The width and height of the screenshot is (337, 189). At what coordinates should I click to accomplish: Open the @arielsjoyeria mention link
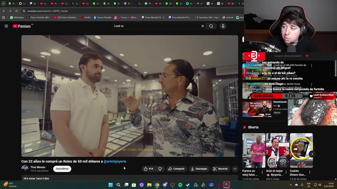pyautogui.click(x=115, y=161)
